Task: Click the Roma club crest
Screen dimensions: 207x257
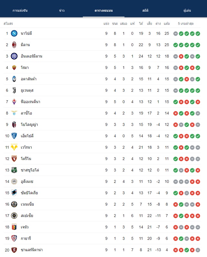Action: pyautogui.click(x=14, y=68)
